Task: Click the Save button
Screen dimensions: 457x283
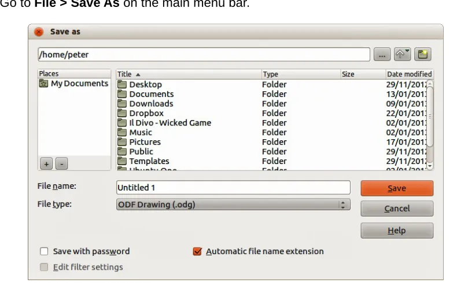Action: 397,188
